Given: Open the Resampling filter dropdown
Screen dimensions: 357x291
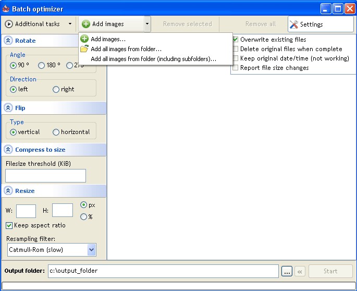Looking at the screenshot, I should [92, 250].
